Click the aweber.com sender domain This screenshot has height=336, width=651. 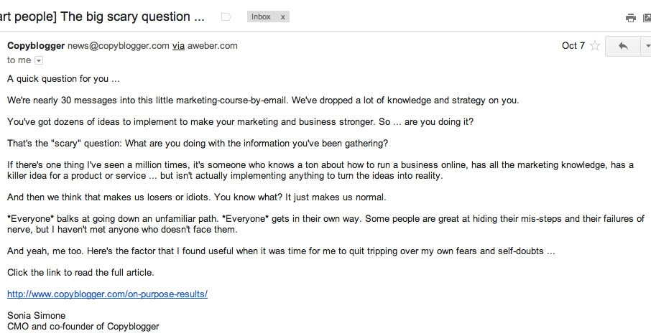(213, 46)
